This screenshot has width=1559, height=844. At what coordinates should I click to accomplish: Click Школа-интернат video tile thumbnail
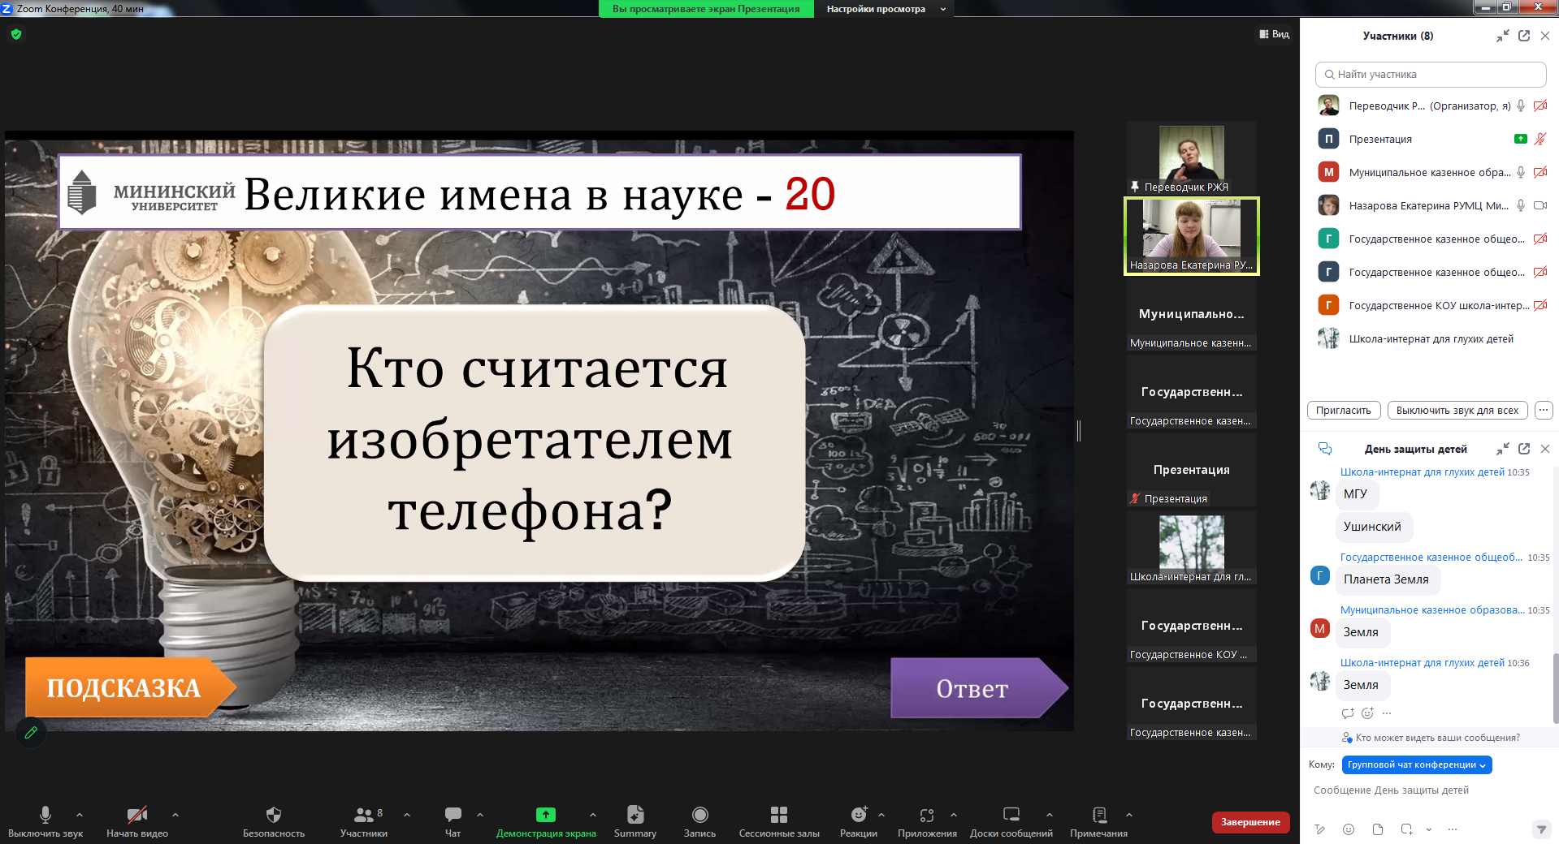[x=1191, y=548]
